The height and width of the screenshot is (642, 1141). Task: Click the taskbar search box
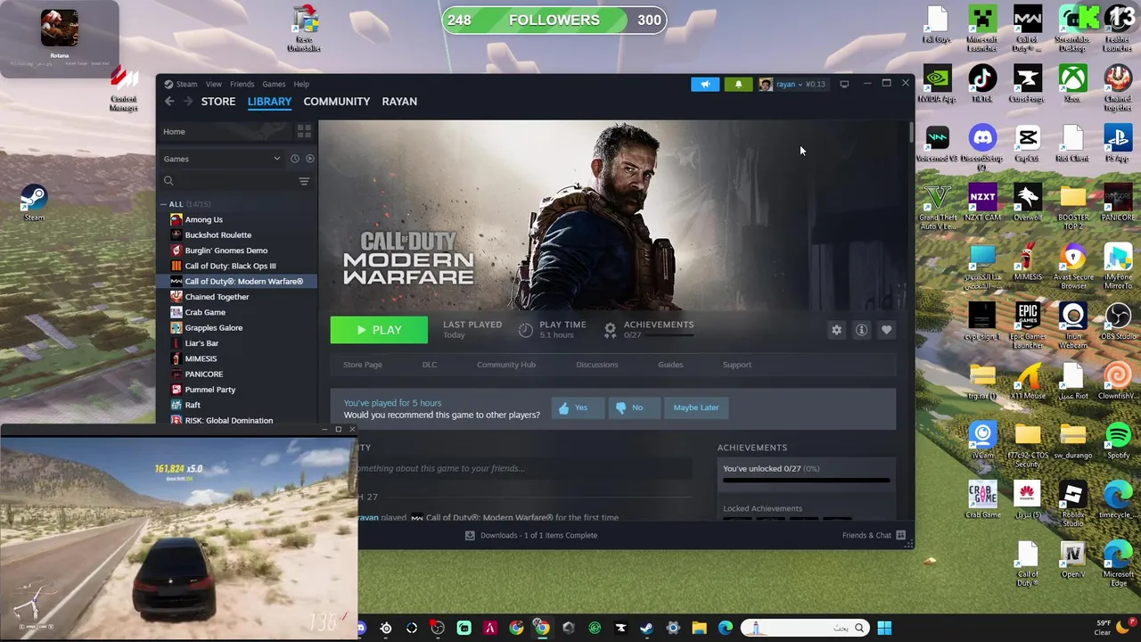pyautogui.click(x=805, y=628)
